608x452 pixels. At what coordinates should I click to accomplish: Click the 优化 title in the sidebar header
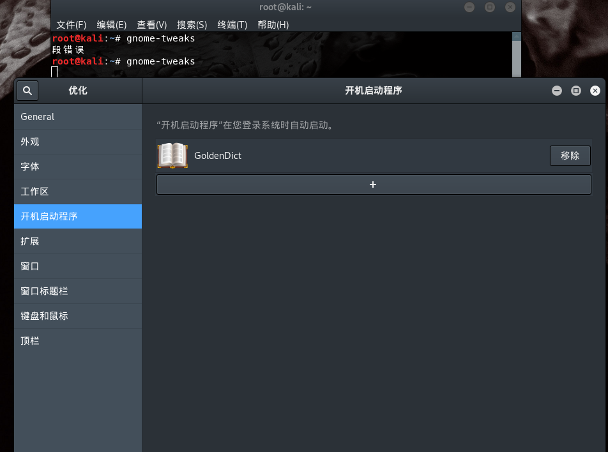pyautogui.click(x=78, y=91)
